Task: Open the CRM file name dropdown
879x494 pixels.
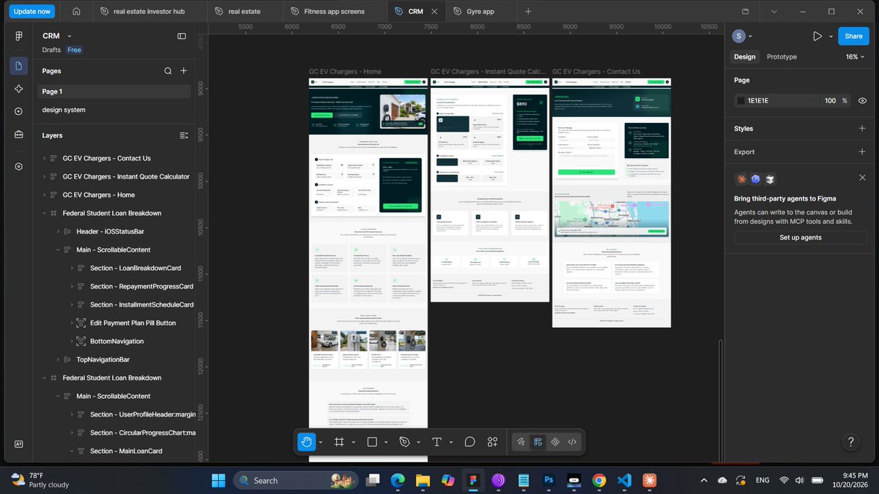Action: click(x=70, y=36)
